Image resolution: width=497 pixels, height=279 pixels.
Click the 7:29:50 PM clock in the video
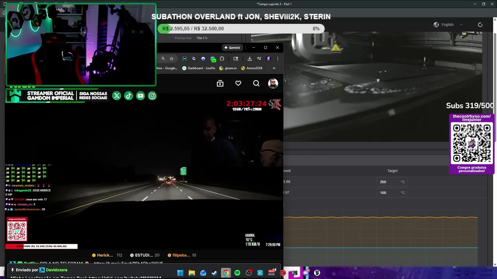[x=273, y=245]
